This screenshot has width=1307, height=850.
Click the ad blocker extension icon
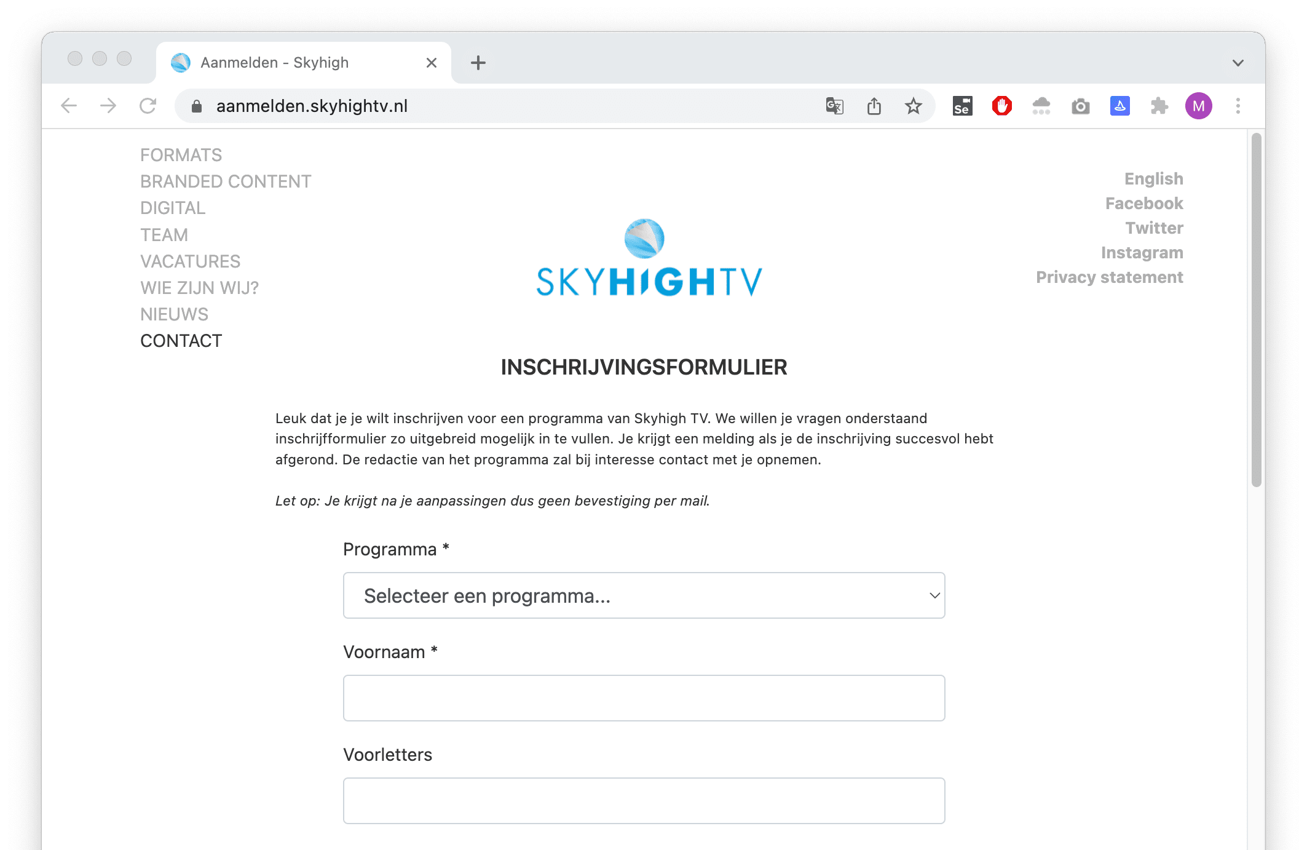pos(1002,106)
